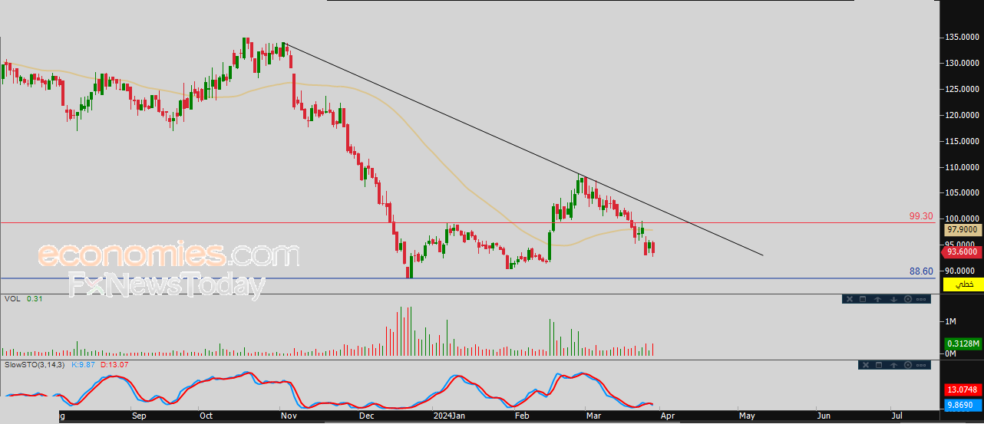Open settings gear for SlowSTO indicator

pyautogui.click(x=908, y=365)
